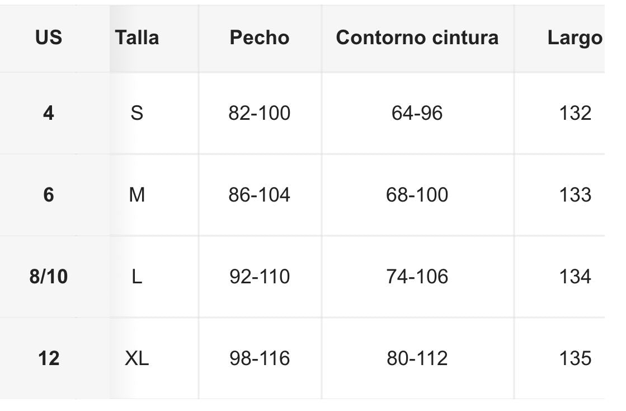Click length value 134
Screen dimensions: 626x411
(x=575, y=277)
